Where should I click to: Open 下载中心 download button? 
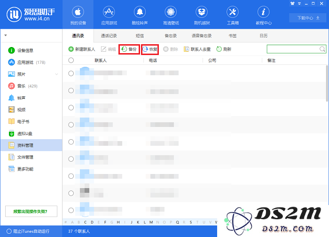pyautogui.click(x=308, y=18)
